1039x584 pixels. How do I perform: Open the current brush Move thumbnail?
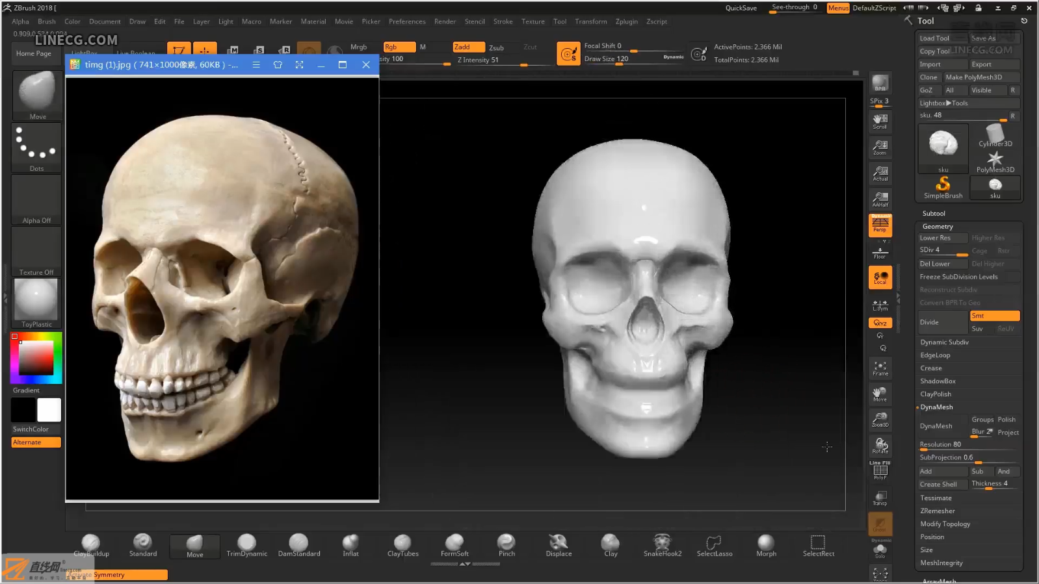[x=37, y=95]
